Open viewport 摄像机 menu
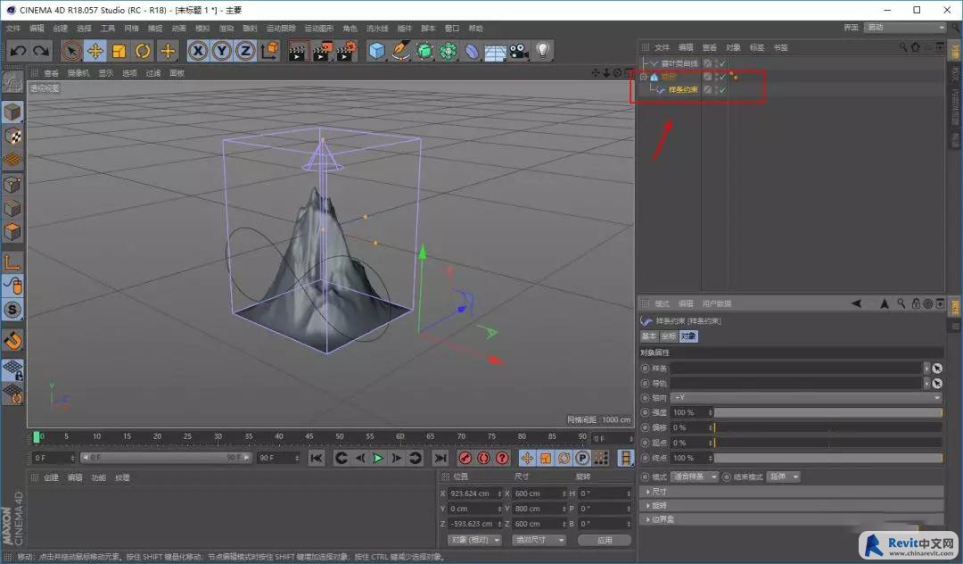This screenshot has height=564, width=963. [78, 73]
